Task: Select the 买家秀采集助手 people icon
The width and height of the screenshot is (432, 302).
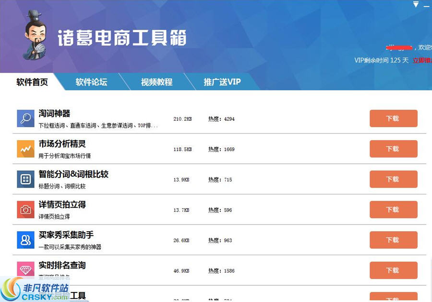Action: 25,240
